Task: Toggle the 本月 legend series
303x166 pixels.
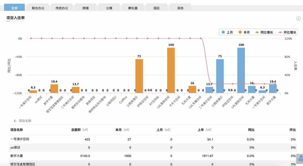Action: point(244,32)
